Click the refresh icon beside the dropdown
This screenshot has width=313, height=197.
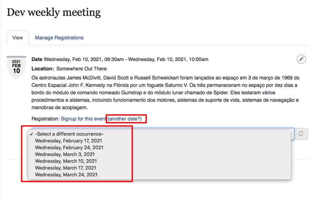pyautogui.click(x=301, y=134)
